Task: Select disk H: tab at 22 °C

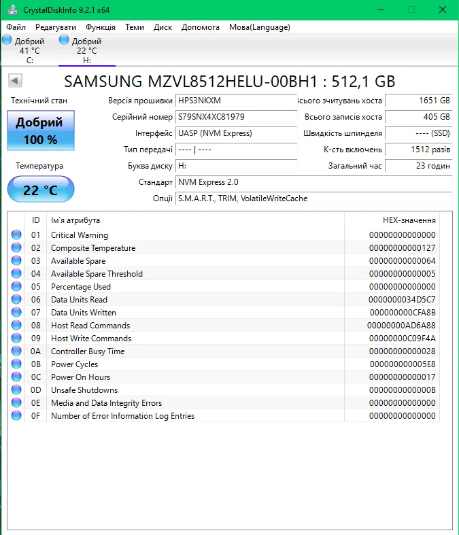Action: click(x=87, y=50)
